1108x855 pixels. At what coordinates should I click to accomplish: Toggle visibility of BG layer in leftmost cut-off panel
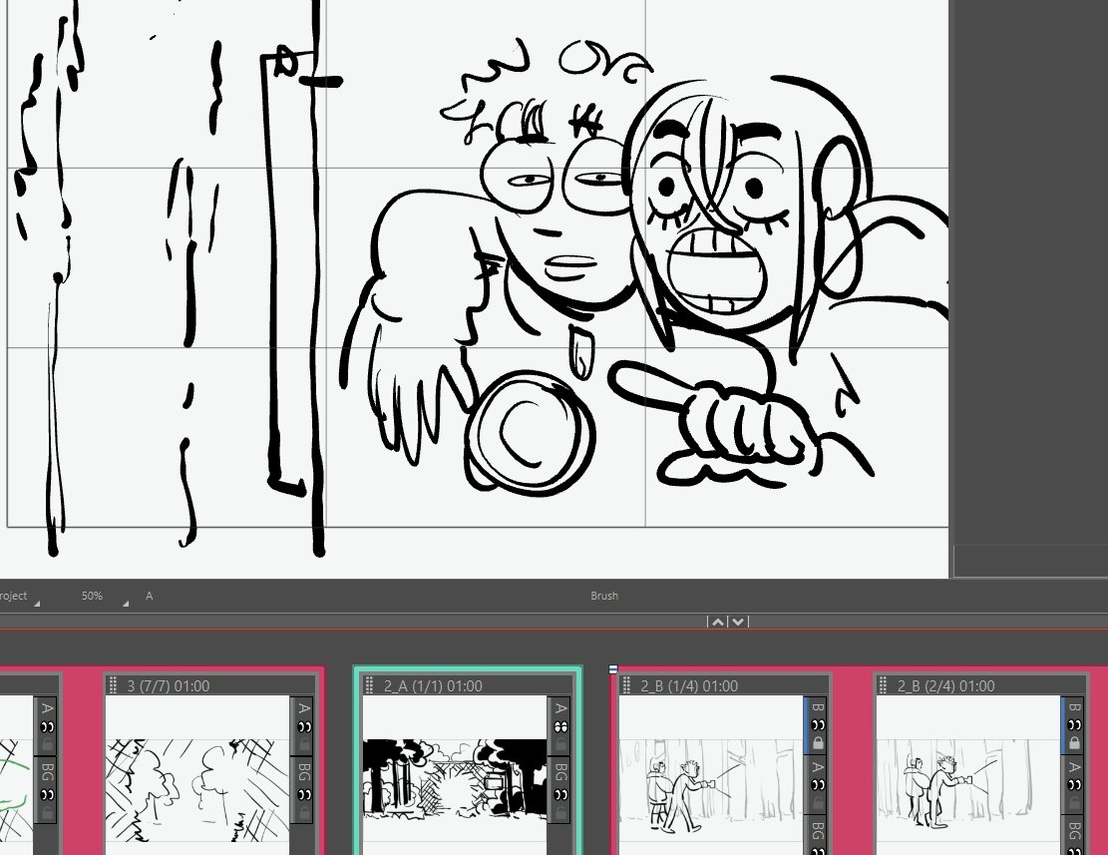[47, 795]
